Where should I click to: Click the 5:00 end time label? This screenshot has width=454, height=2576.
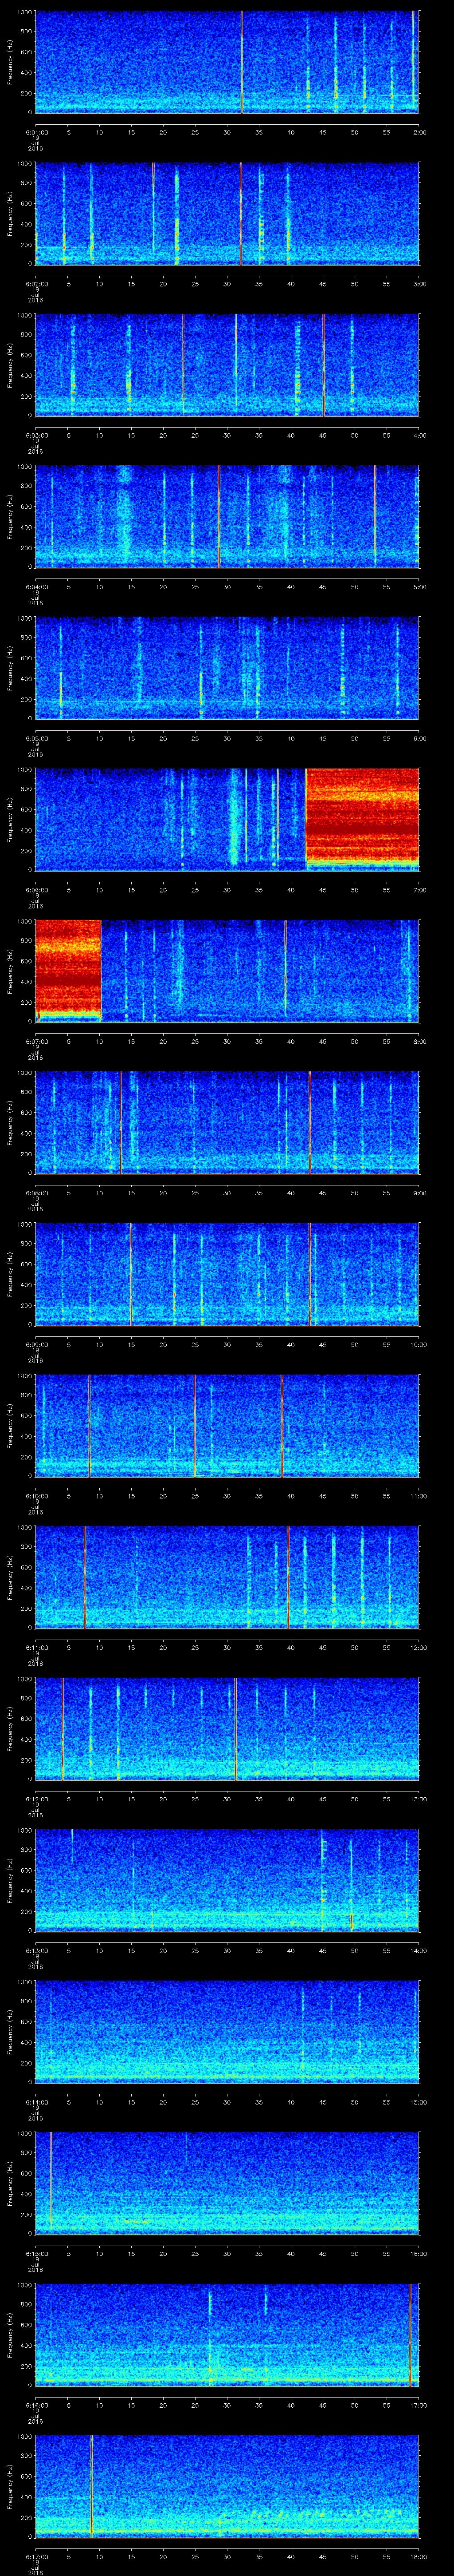pos(419,586)
